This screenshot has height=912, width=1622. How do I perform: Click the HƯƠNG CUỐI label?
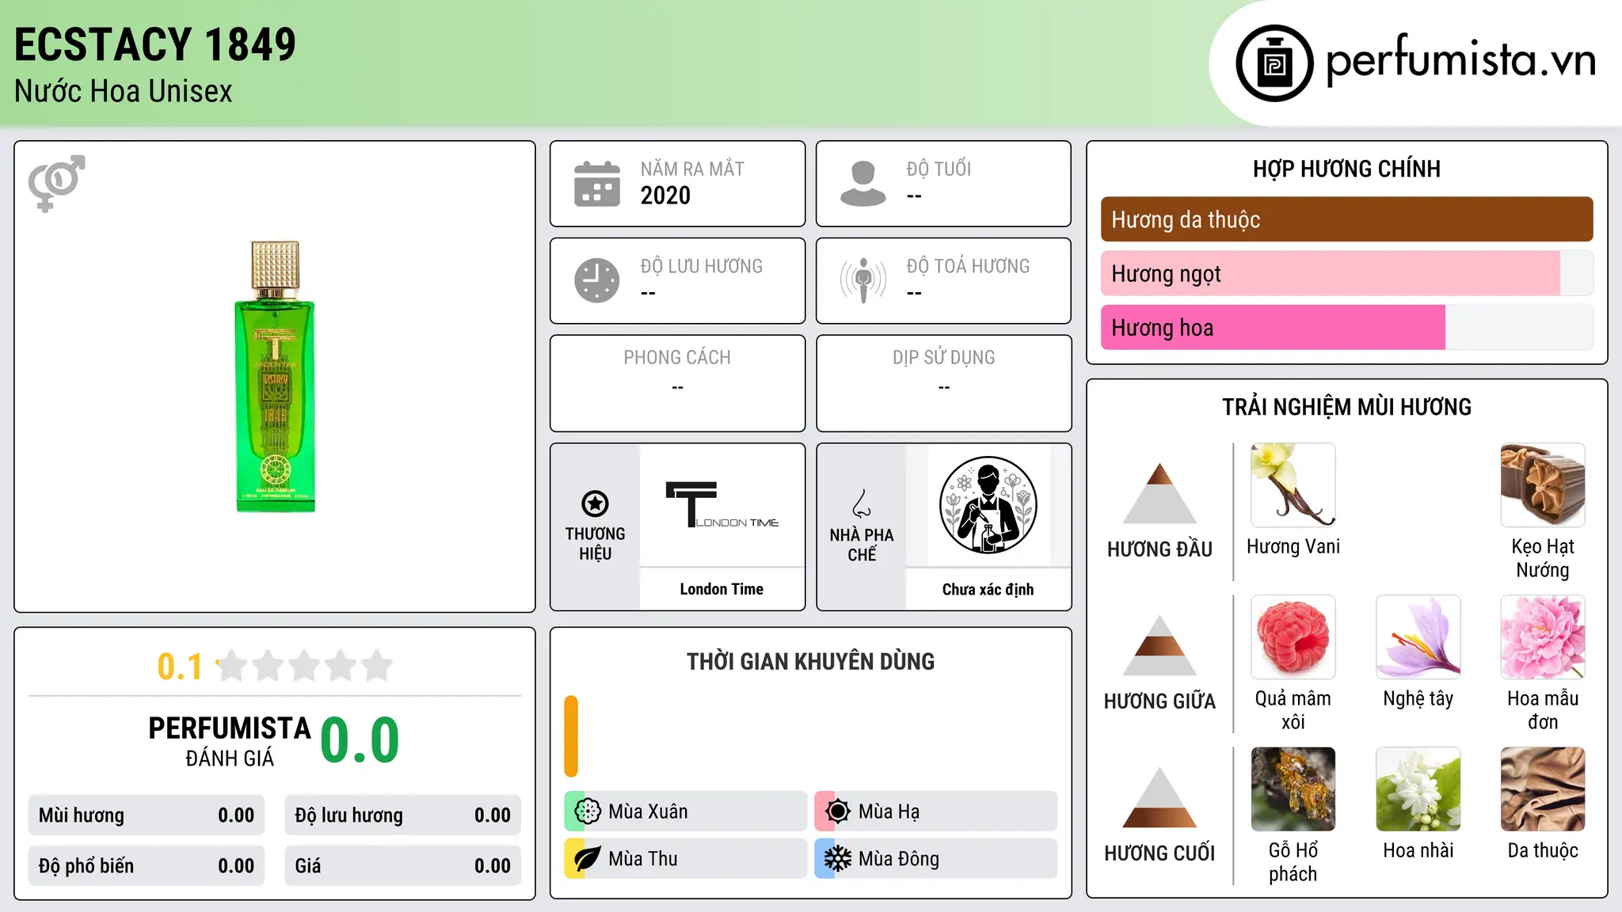pyautogui.click(x=1159, y=853)
